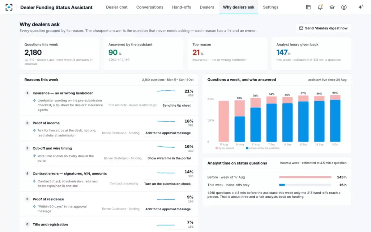Click the sparkle icon under Contract errors
This screenshot has width=371, height=232.
coord(35,181)
